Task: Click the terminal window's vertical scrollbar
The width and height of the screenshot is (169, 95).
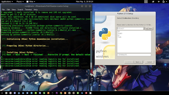Action: click(x=91, y=40)
